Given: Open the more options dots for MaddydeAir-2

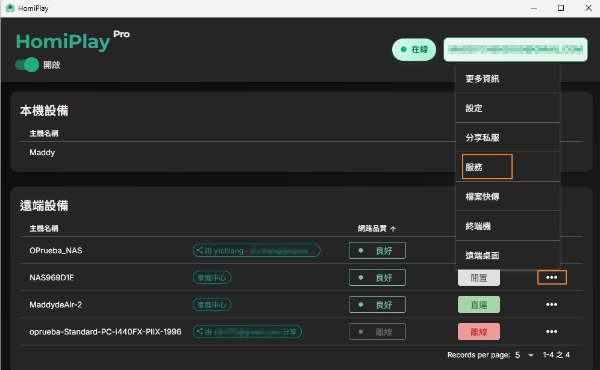Looking at the screenshot, I should (551, 304).
